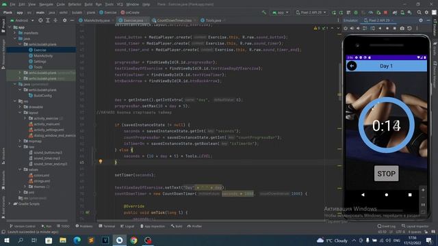Tap back arrow in Day 1 app header
Screen dimensions: 438x246
[x=352, y=66]
